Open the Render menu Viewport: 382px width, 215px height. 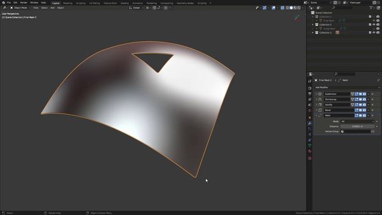(x=24, y=2)
